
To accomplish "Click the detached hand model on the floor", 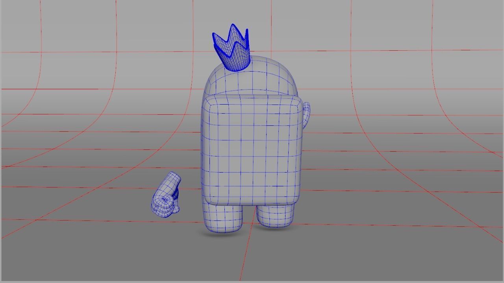I will (x=166, y=194).
